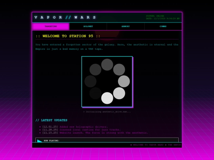Click the VAPOR // WARS site title

click(65, 17)
